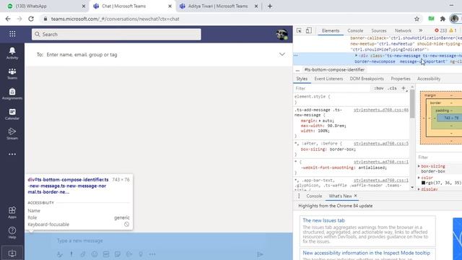Viewport: 462px width, 260px height.
Task: Open the Properties pane
Action: (x=401, y=79)
